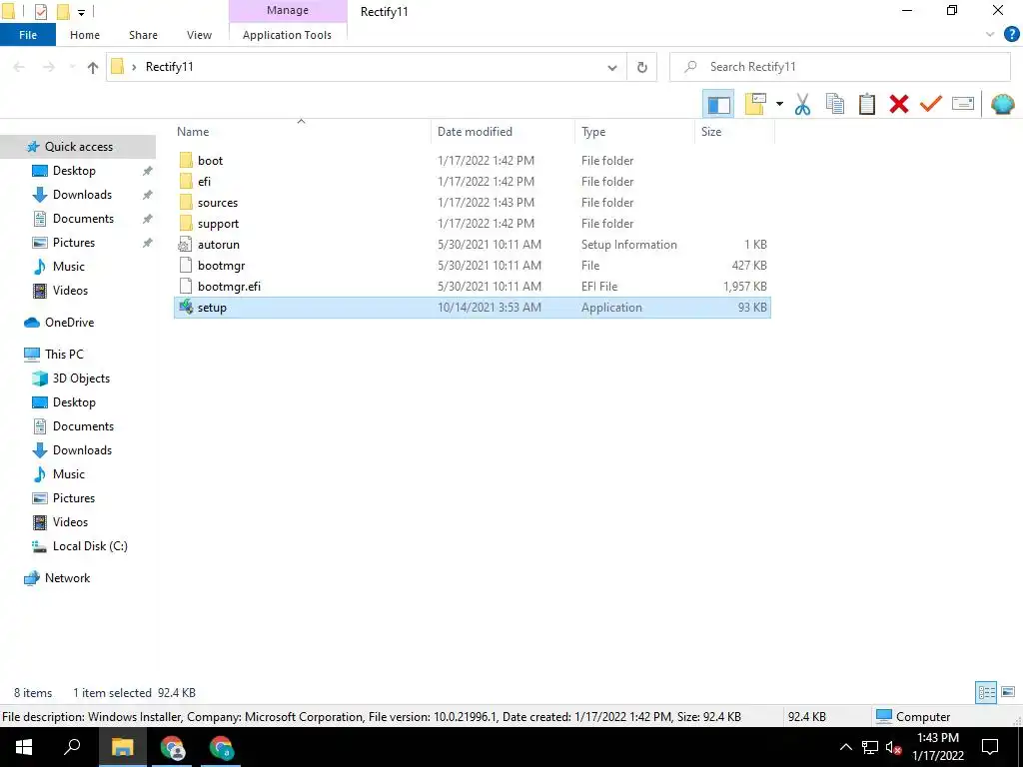The height and width of the screenshot is (767, 1023).
Task: Go up one folder level
Action: coord(93,67)
